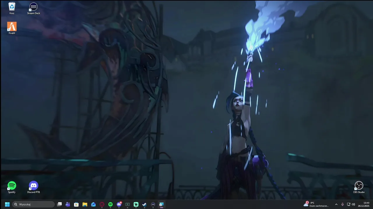Select the Spotify desktop shortcut
The height and width of the screenshot is (209, 373).
[12, 187]
